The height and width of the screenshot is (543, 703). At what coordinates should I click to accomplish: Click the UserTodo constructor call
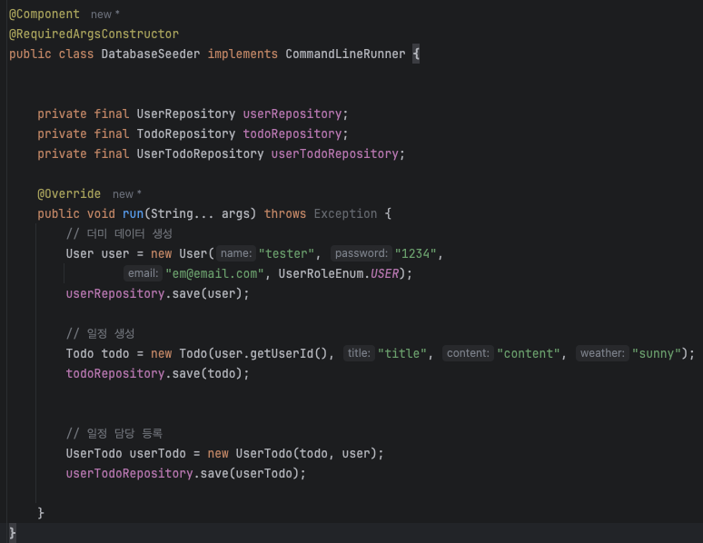[310, 453]
